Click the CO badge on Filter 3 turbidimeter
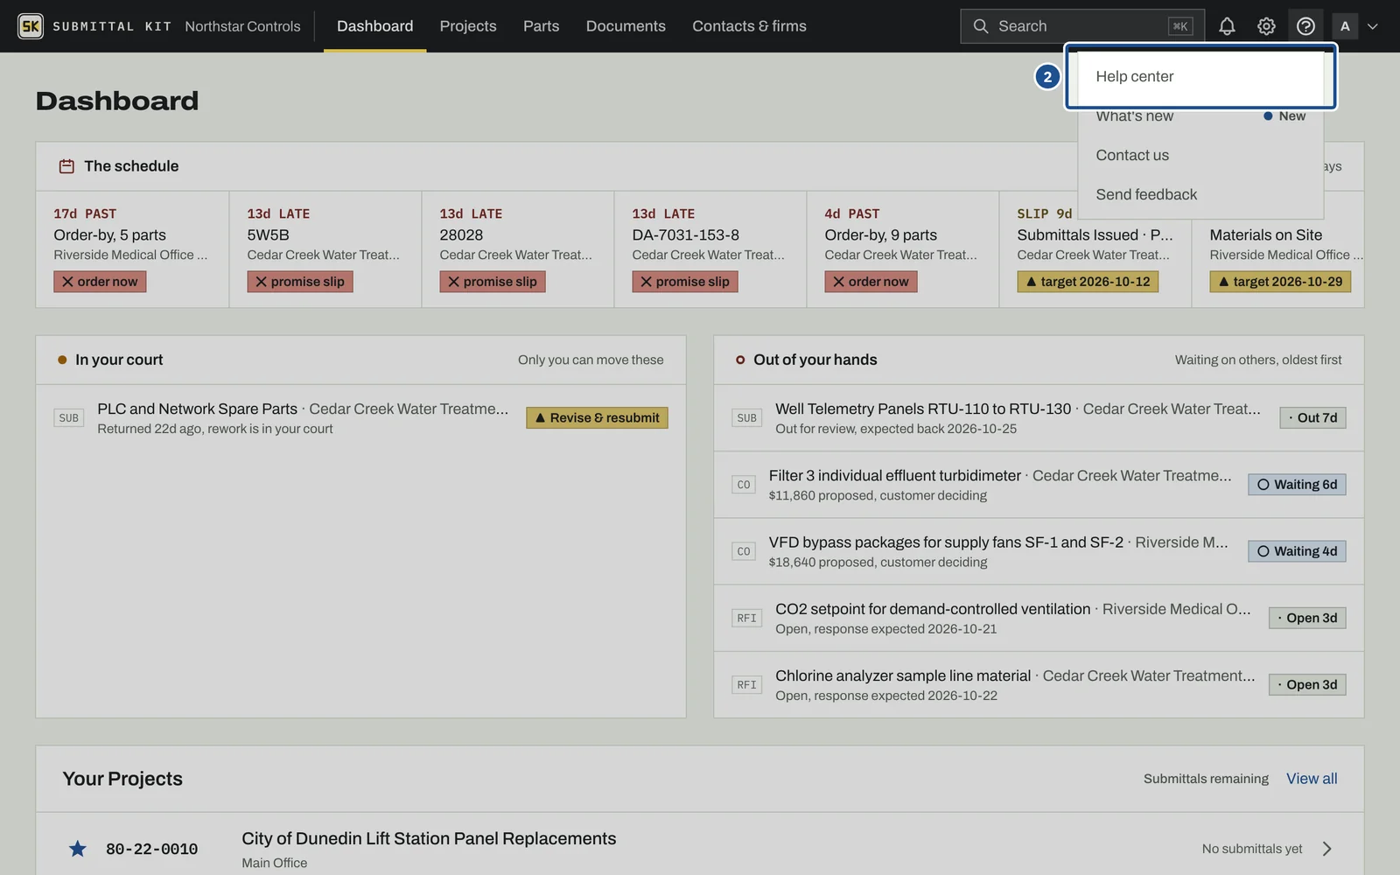1400x875 pixels. click(x=744, y=485)
